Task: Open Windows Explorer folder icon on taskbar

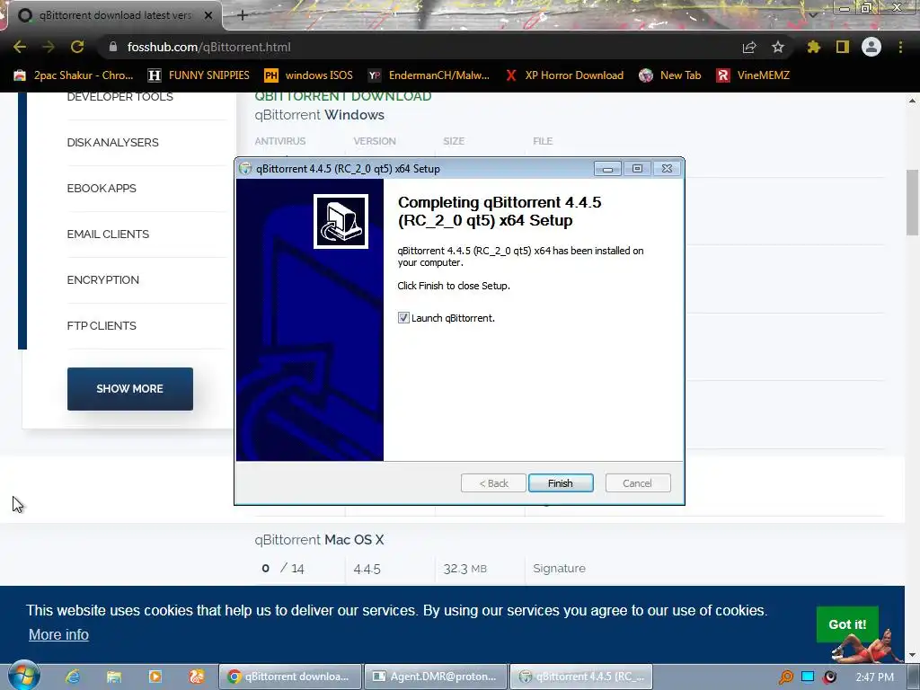Action: (114, 677)
